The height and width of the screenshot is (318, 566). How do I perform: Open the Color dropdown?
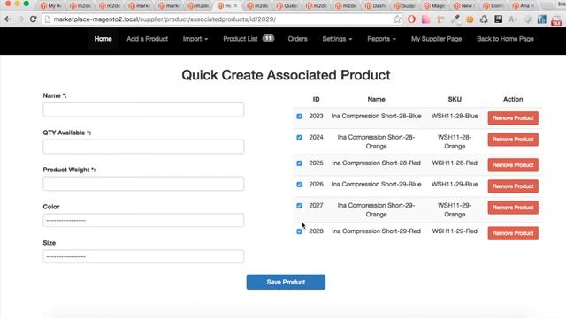pos(143,220)
